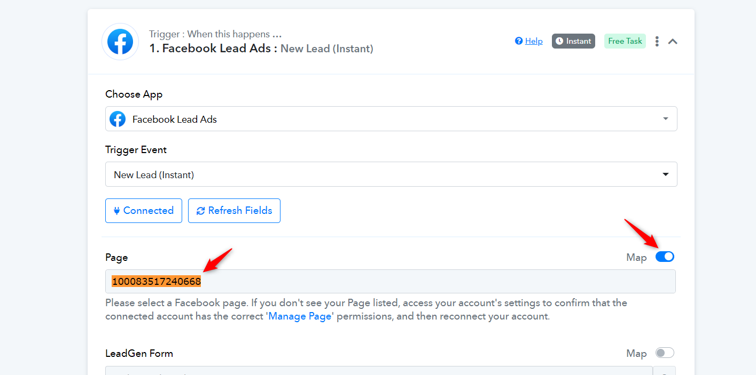Click Facebook icon inside Choose App field
This screenshot has width=756, height=375.
pyautogui.click(x=118, y=119)
